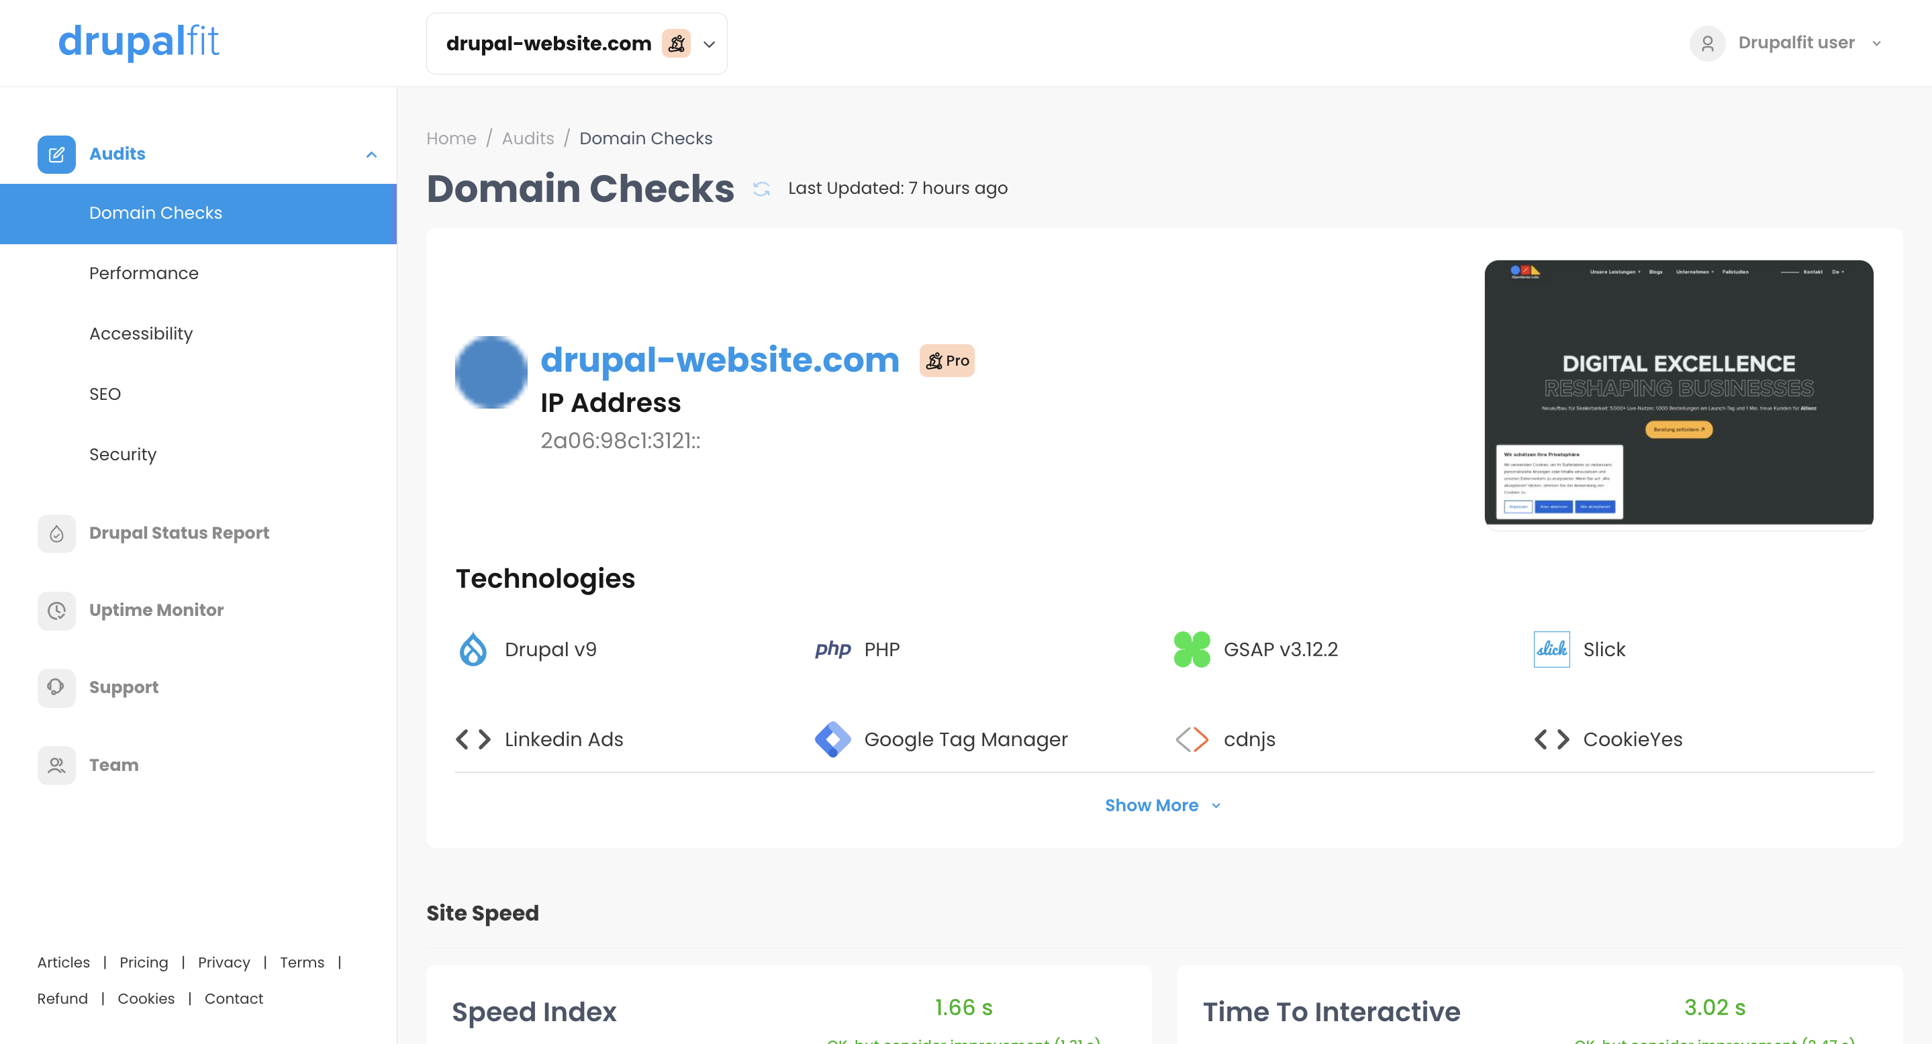Click the Uptime Monitor clock icon
The height and width of the screenshot is (1044, 1932).
56,611
